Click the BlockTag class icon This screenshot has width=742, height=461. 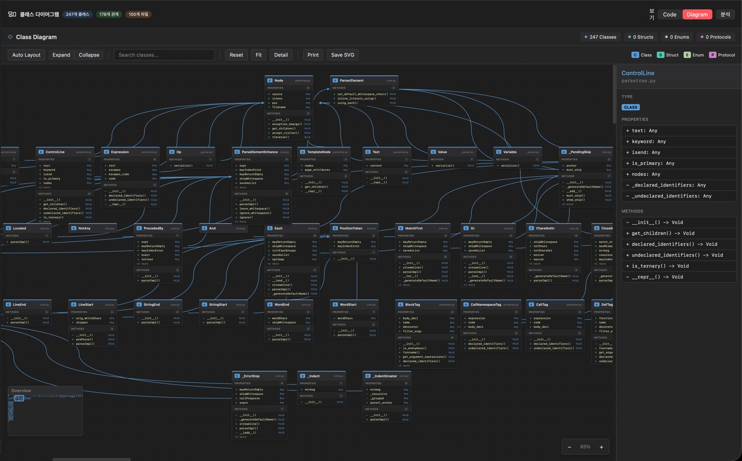click(401, 305)
